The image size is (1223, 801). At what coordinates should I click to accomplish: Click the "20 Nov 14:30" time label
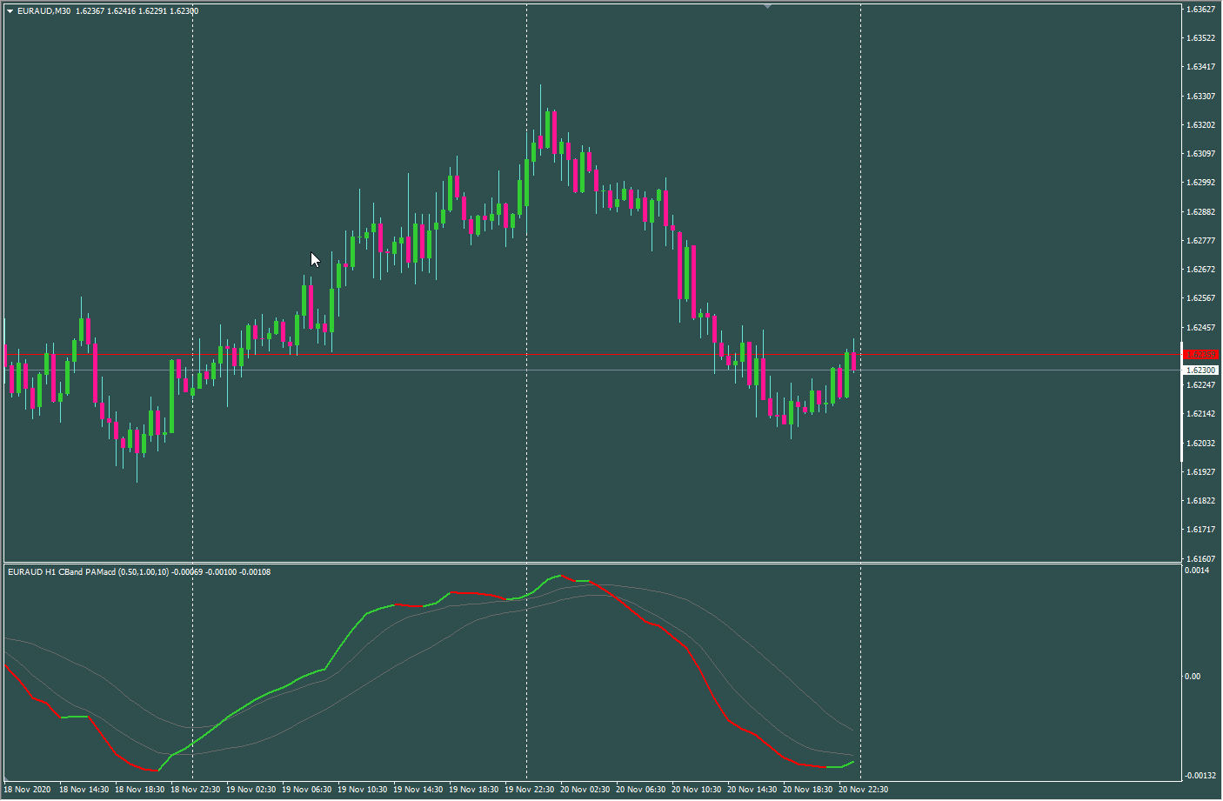point(752,790)
